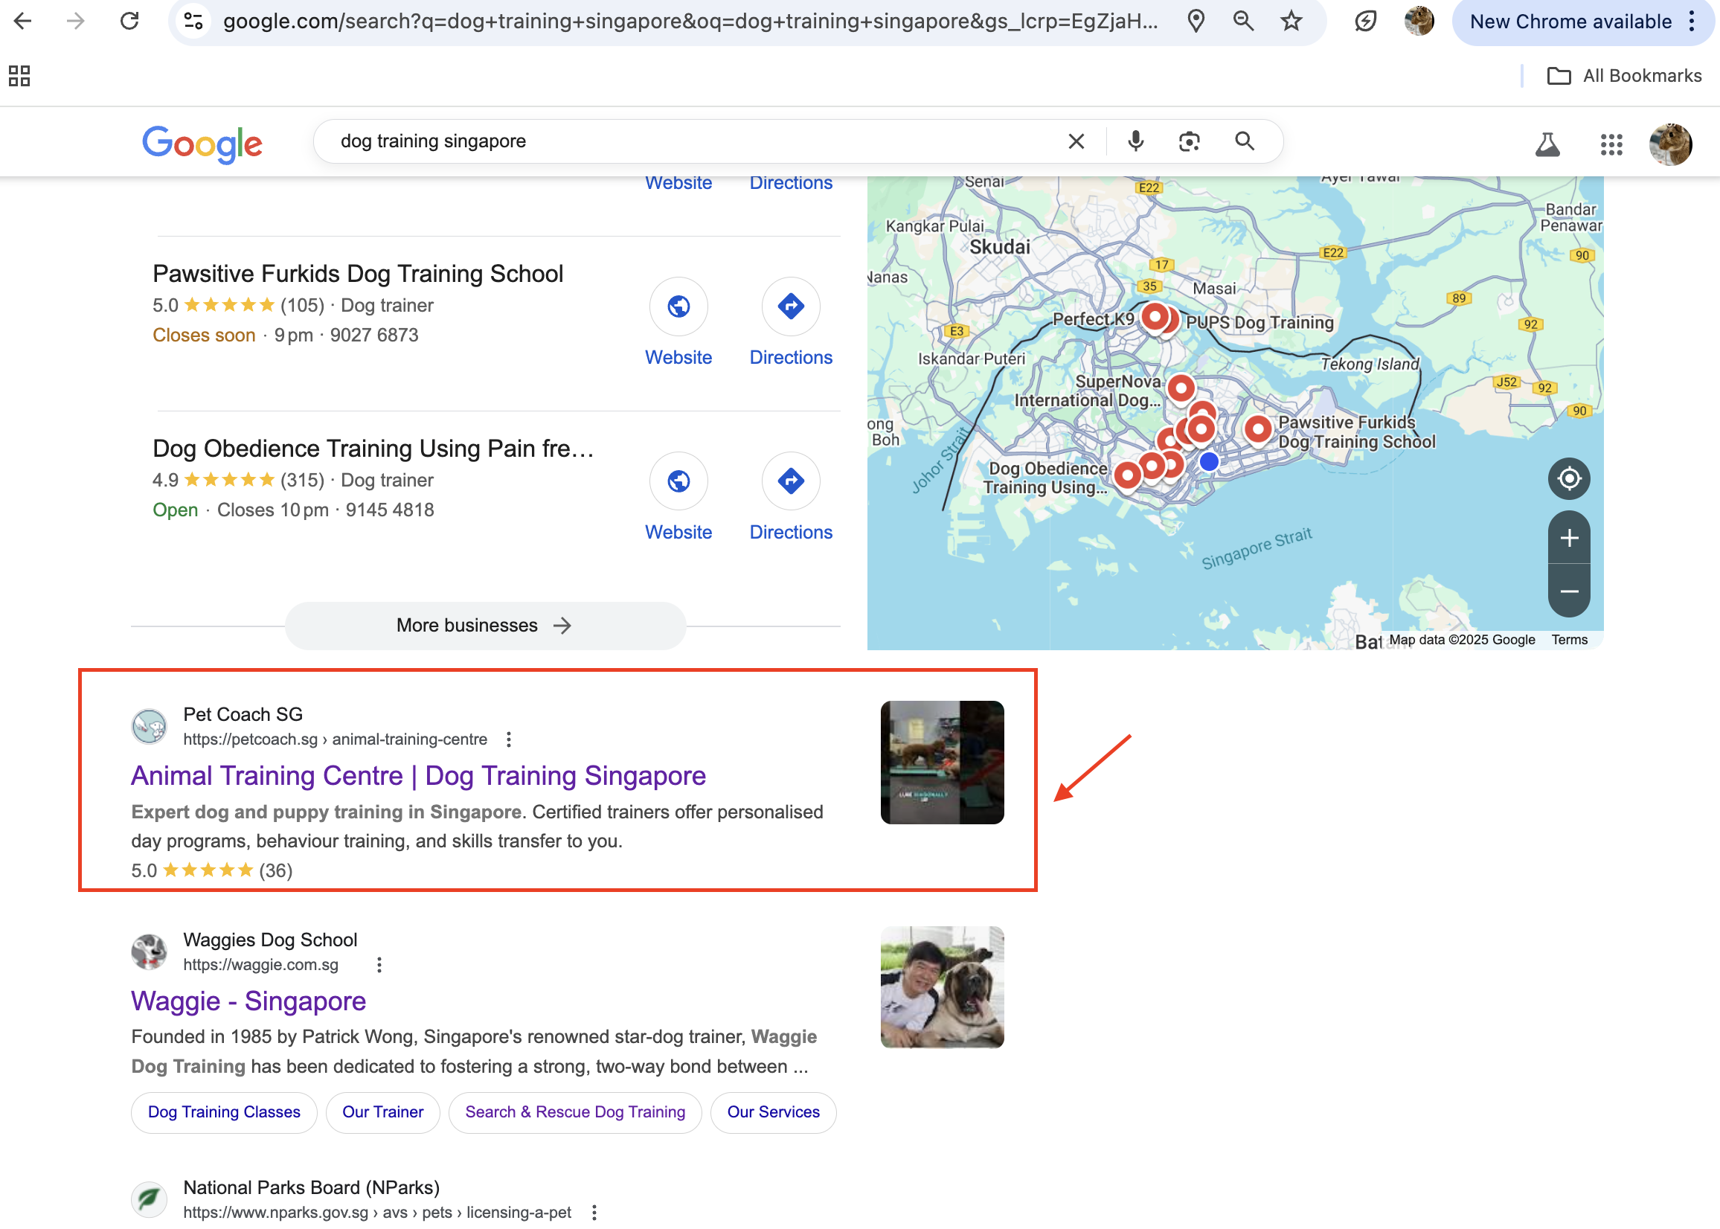Open Dog Obedience Training Website globe icon
The width and height of the screenshot is (1720, 1229).
(x=678, y=481)
